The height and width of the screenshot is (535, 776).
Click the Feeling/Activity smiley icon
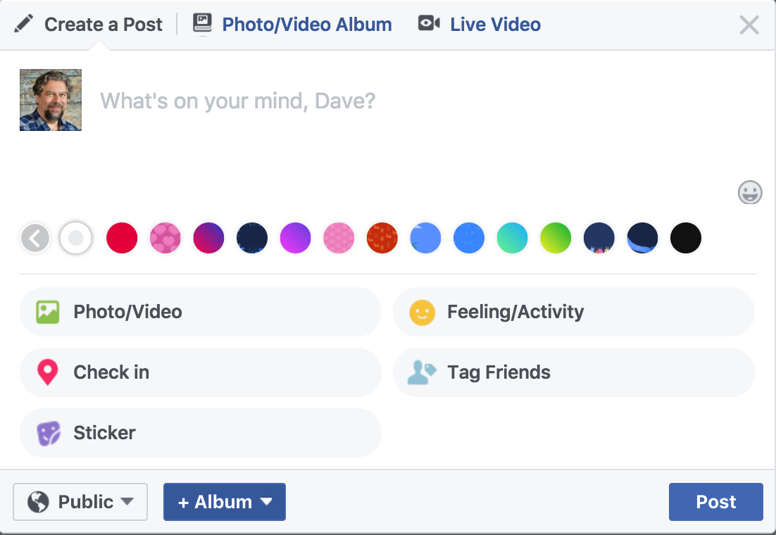point(422,312)
